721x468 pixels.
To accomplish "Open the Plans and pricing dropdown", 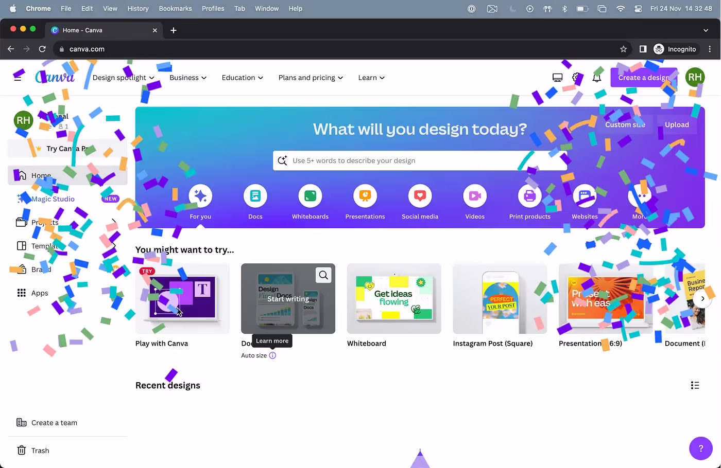I will [x=311, y=78].
